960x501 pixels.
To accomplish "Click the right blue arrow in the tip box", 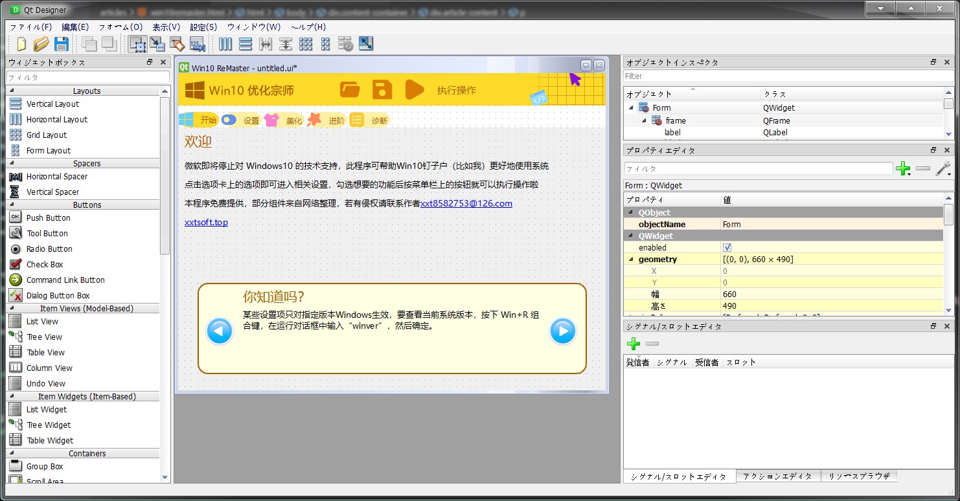I will point(562,331).
